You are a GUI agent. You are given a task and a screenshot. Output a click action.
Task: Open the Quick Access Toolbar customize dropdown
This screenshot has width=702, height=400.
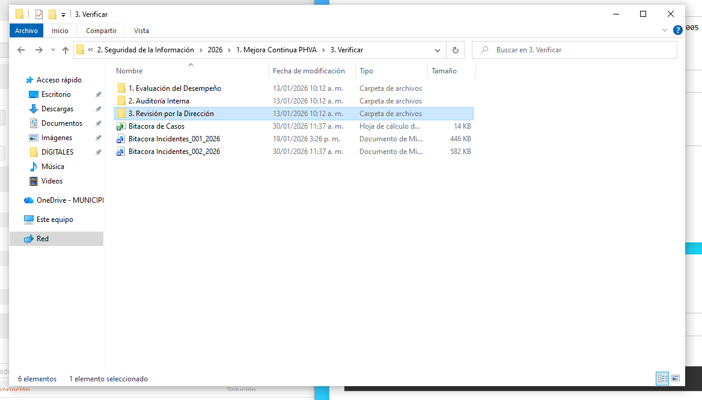pos(63,15)
